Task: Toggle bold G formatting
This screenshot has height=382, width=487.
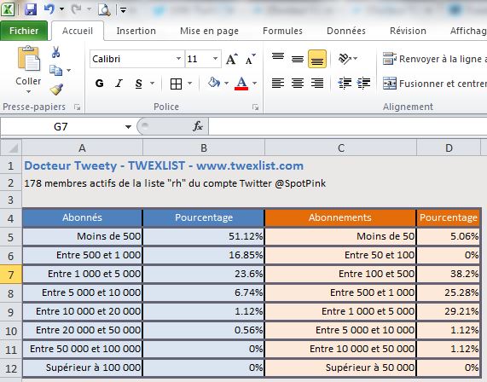Action: (100, 84)
